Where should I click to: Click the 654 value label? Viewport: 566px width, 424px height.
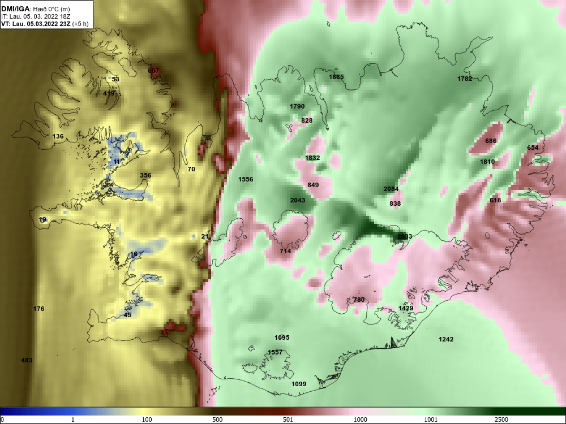tap(533, 148)
